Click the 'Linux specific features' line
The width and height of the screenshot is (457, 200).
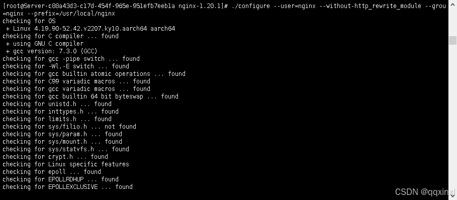pos(66,164)
